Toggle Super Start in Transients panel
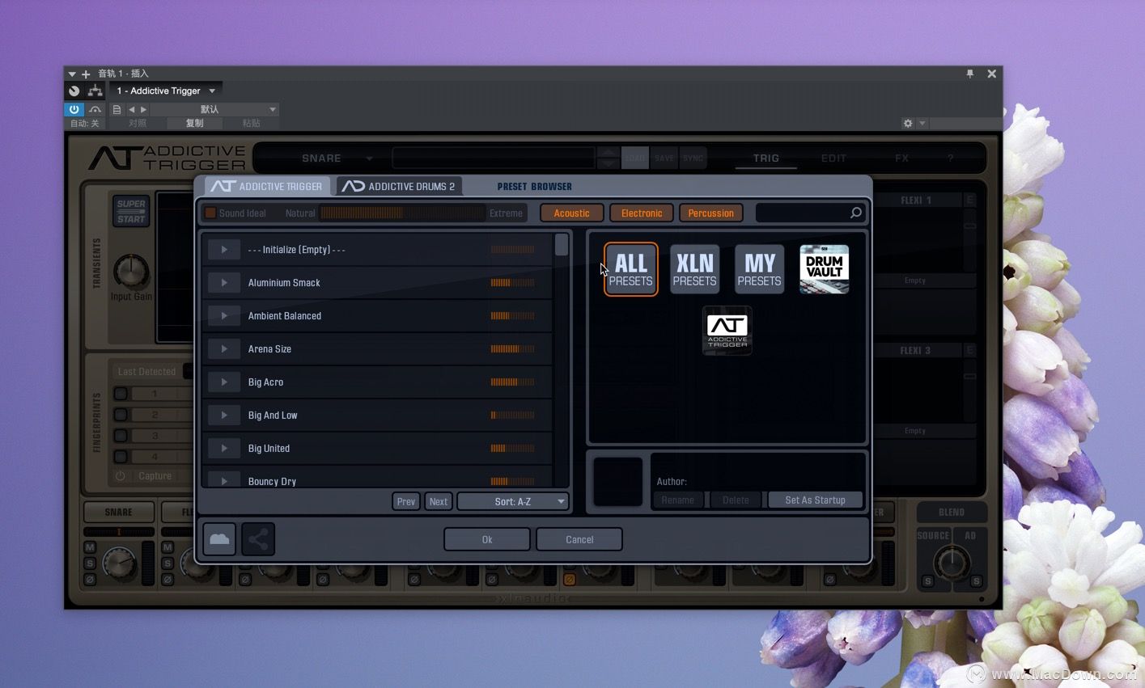The width and height of the screenshot is (1145, 688). [x=131, y=211]
